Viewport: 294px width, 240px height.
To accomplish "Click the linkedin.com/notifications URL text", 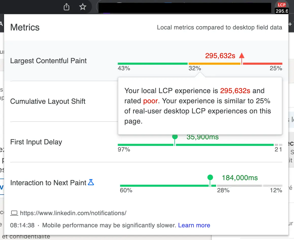I will [x=73, y=213].
